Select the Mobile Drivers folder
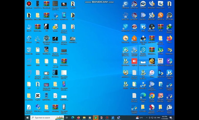The image size is (199, 120). (160, 40)
